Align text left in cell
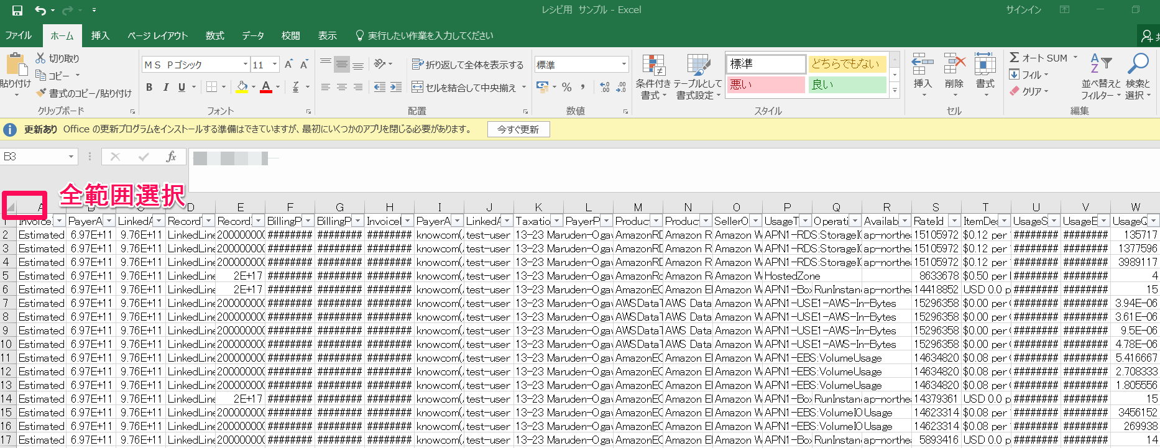 (326, 87)
